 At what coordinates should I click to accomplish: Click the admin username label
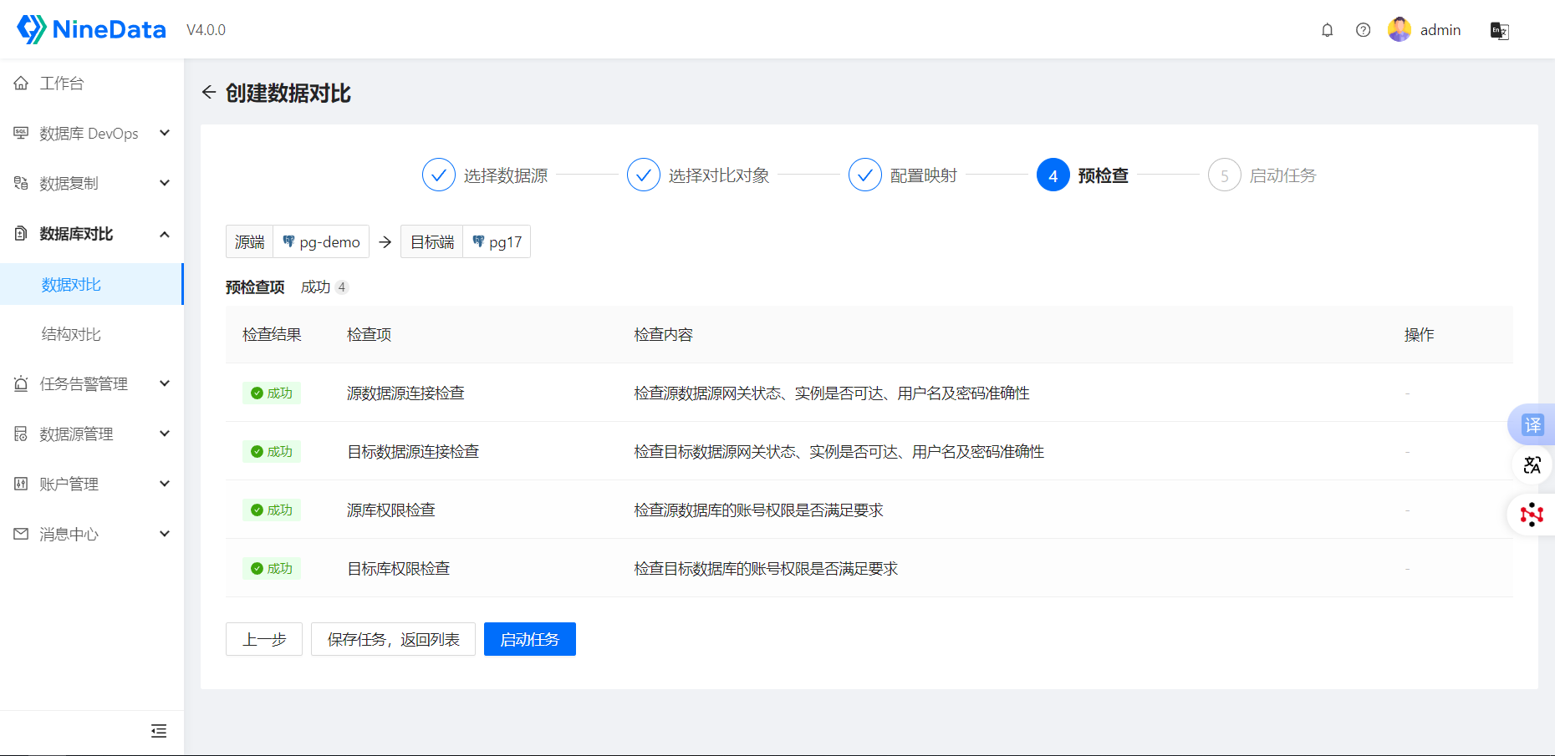[x=1440, y=30]
